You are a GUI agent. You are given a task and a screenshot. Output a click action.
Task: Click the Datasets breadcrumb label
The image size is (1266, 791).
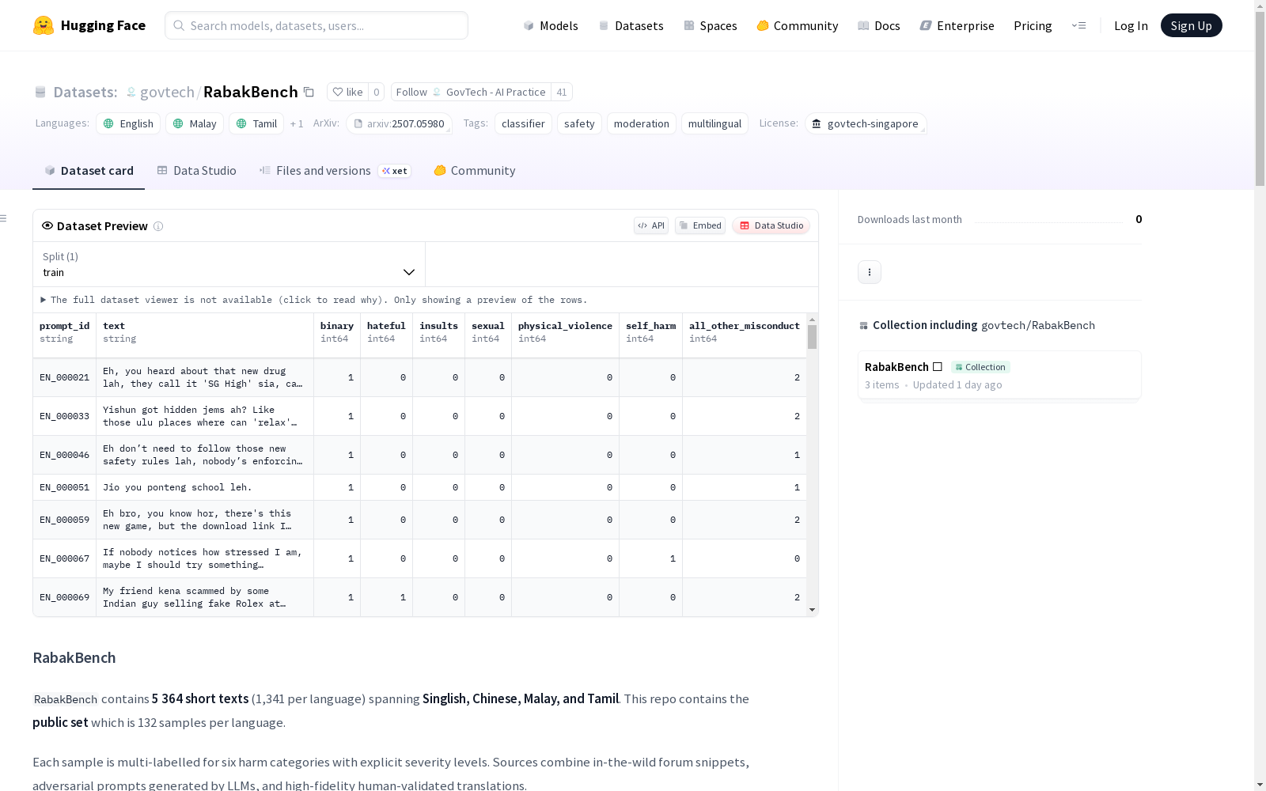point(85,92)
